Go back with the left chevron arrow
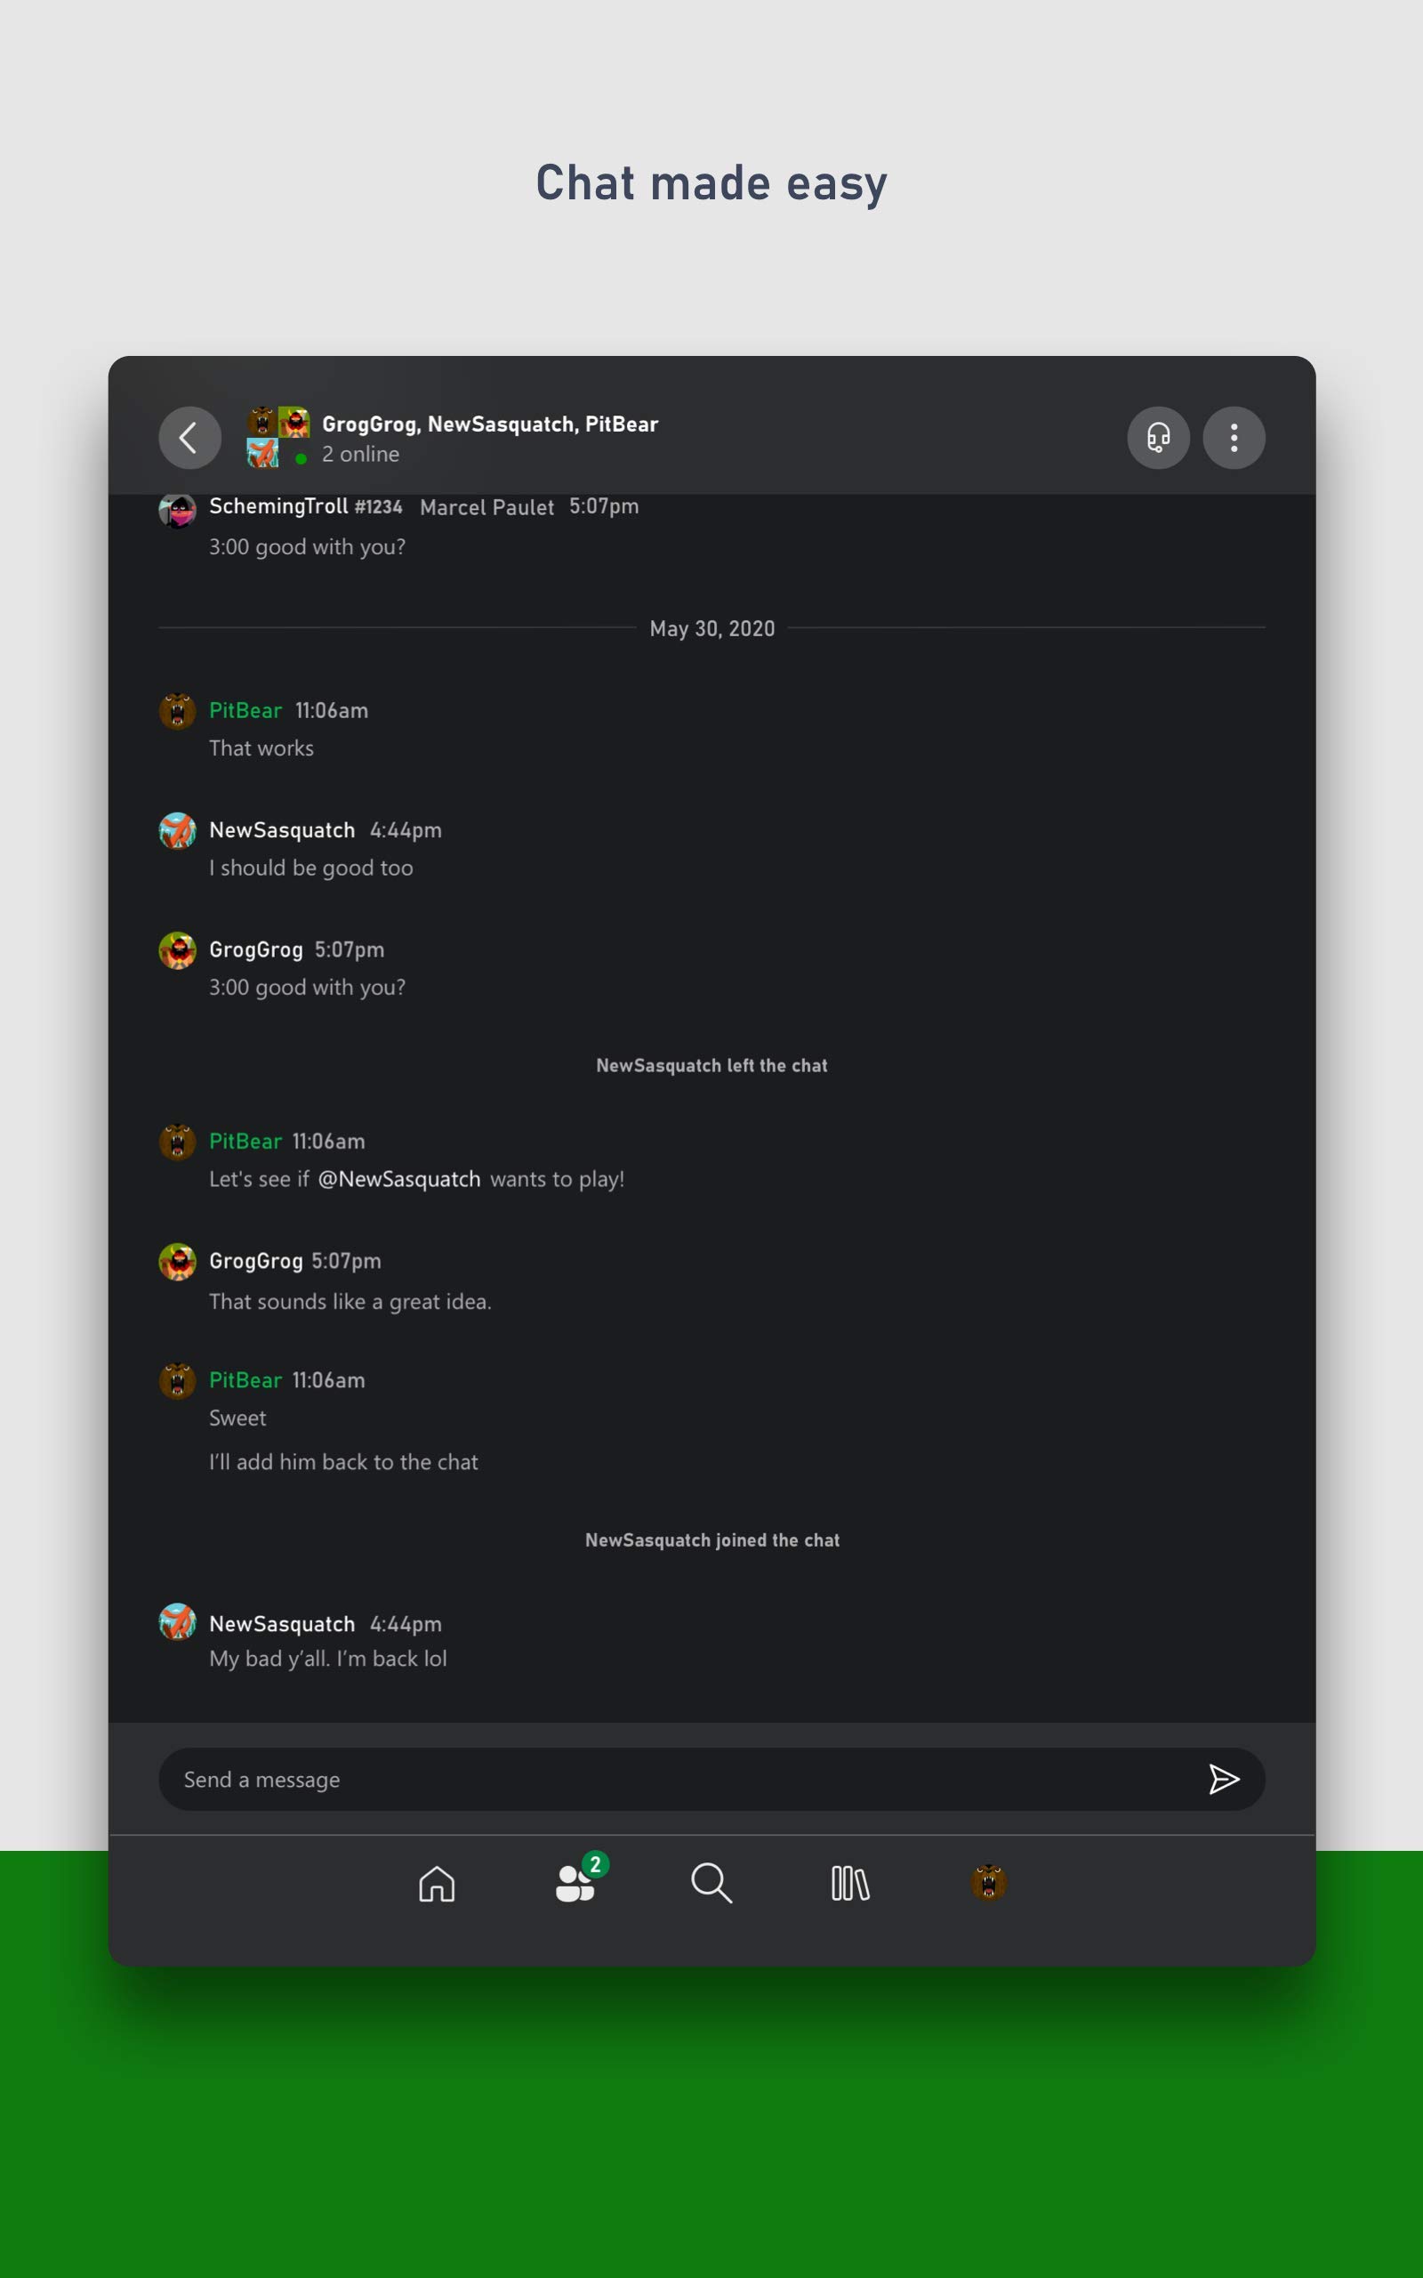Image resolution: width=1423 pixels, height=2278 pixels. coord(190,438)
